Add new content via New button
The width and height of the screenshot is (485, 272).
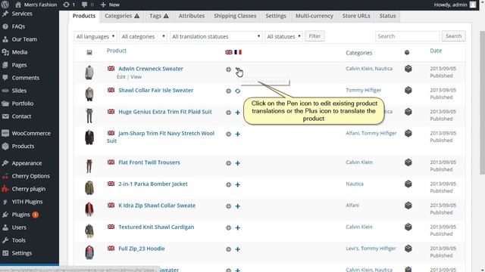click(110, 5)
